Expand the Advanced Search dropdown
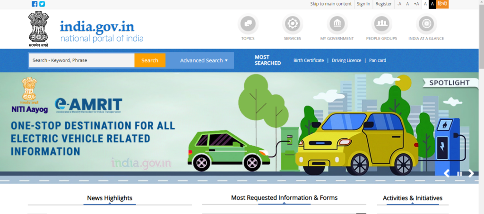Image resolution: width=484 pixels, height=214 pixels. [204, 60]
